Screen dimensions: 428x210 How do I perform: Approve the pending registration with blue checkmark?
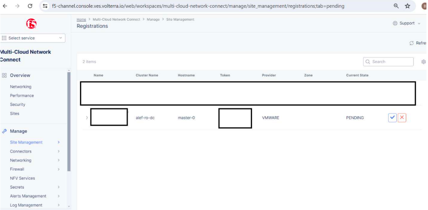click(392, 117)
